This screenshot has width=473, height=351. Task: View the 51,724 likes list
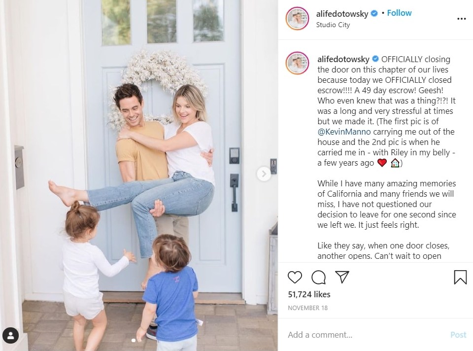coord(309,294)
